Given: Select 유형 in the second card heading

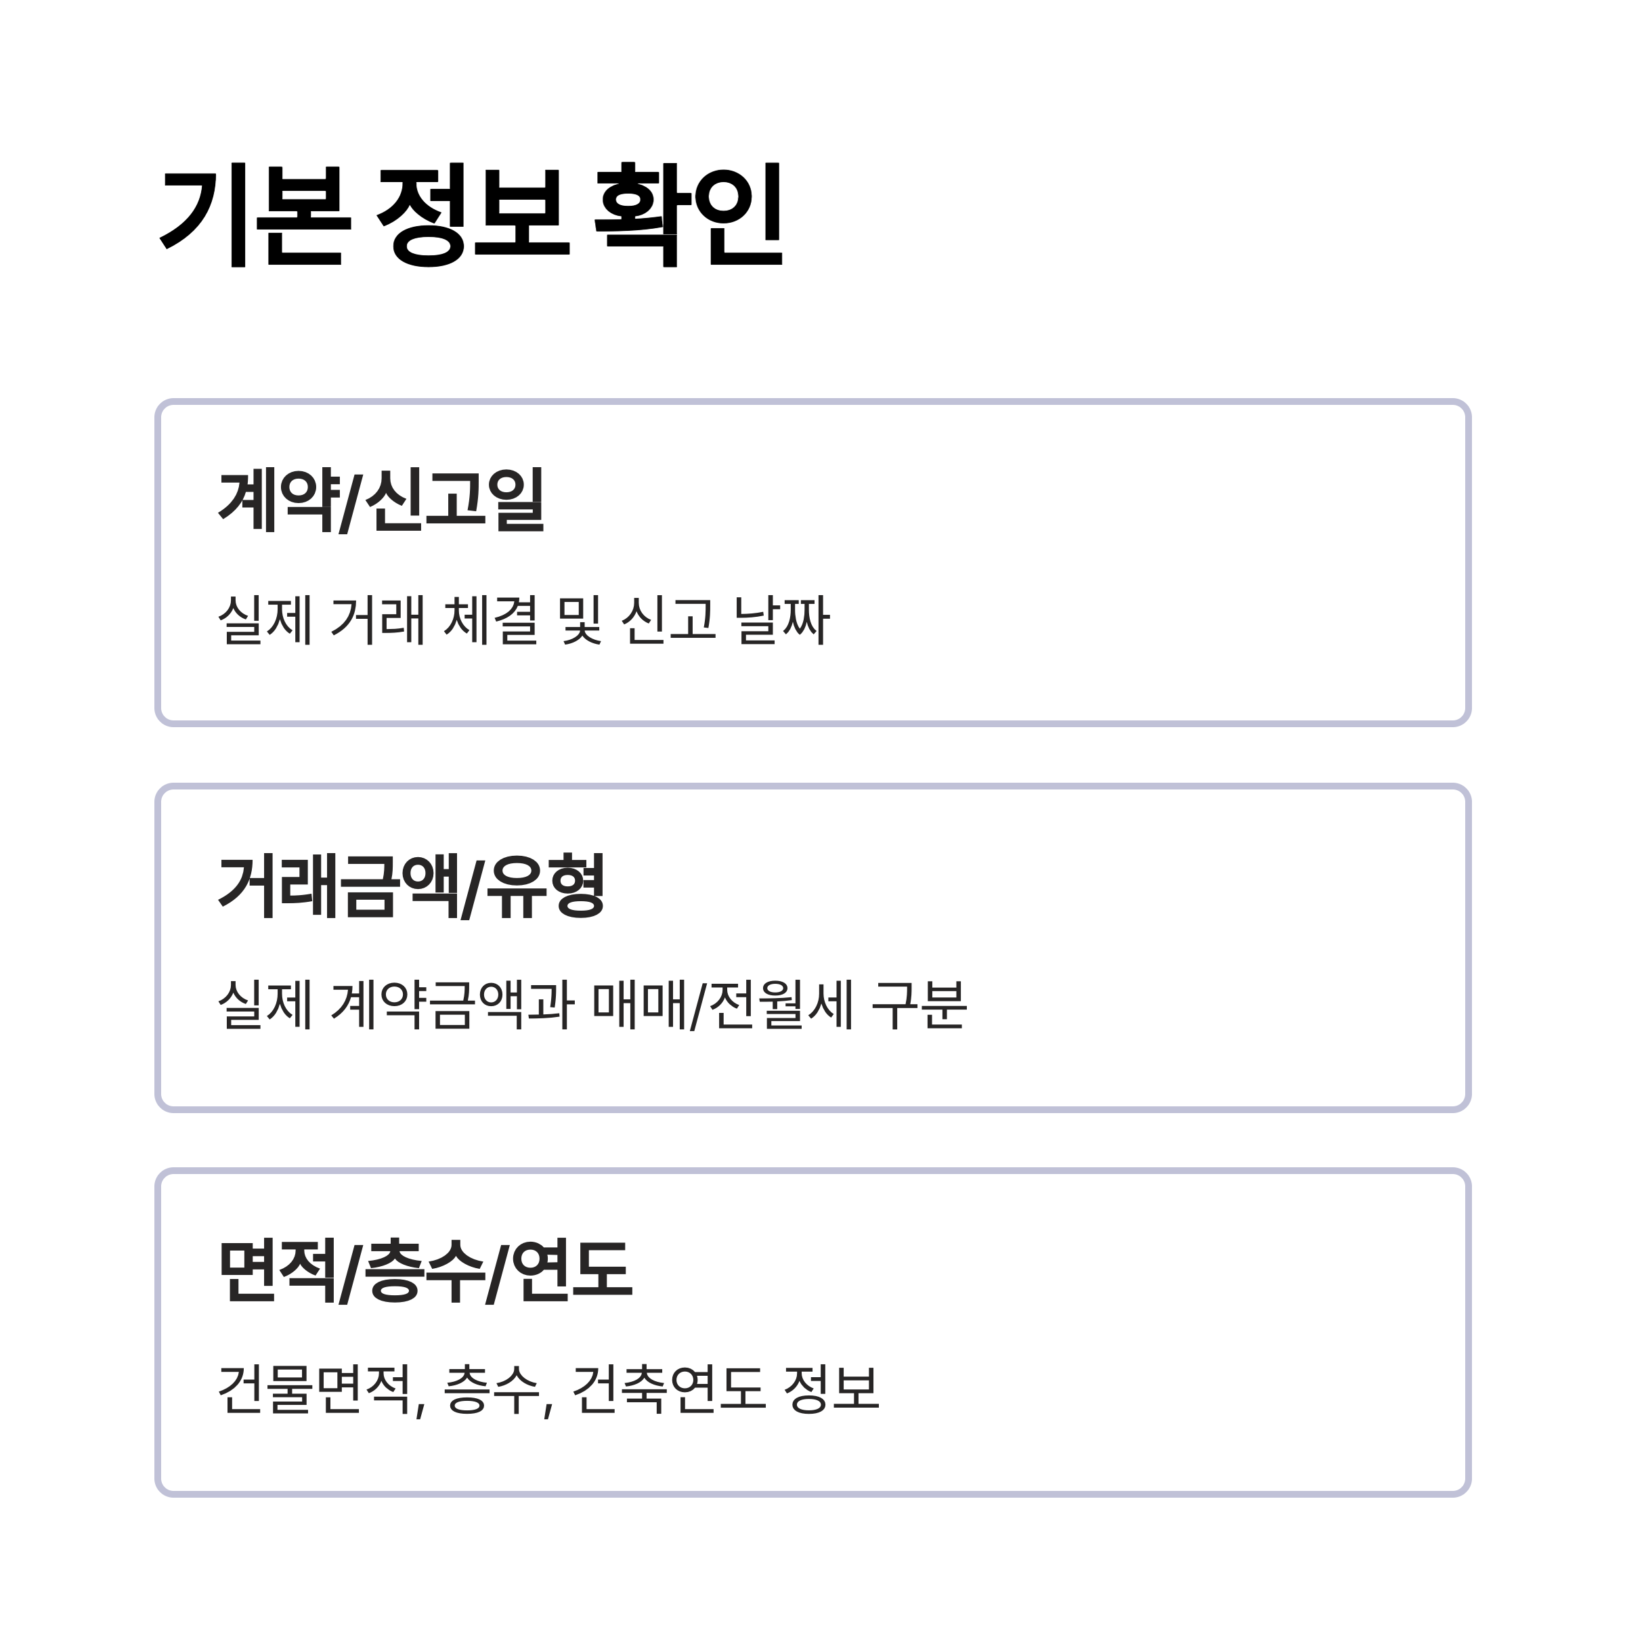Looking at the screenshot, I should pos(545,886).
